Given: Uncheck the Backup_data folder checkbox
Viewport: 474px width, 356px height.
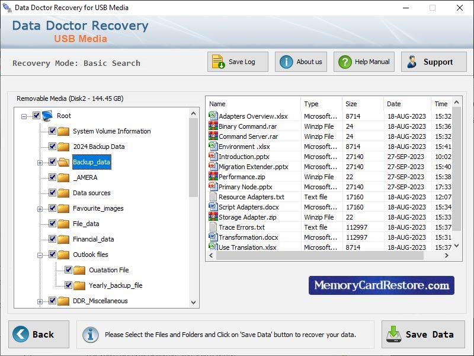Looking at the screenshot, I should tap(52, 162).
